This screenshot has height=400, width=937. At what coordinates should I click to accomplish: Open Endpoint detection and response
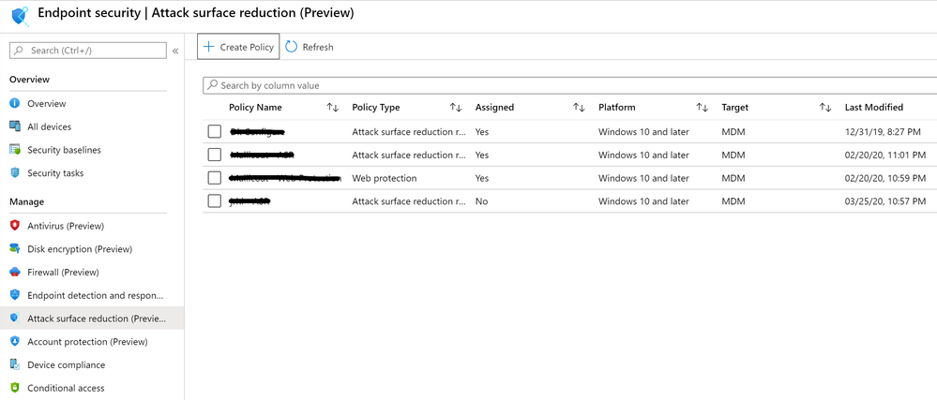[x=96, y=295]
